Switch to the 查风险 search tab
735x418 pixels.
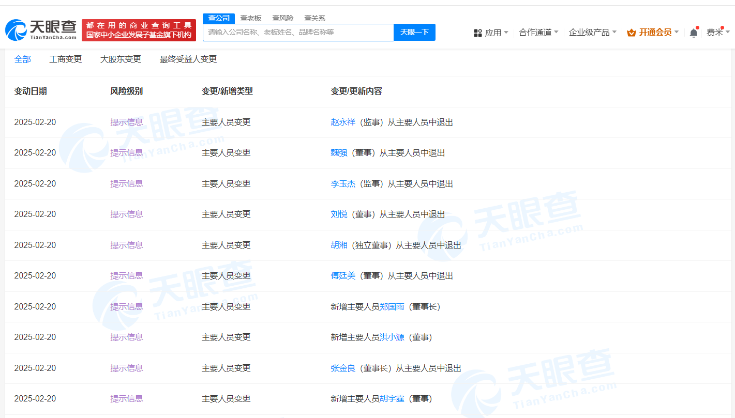[x=283, y=18]
